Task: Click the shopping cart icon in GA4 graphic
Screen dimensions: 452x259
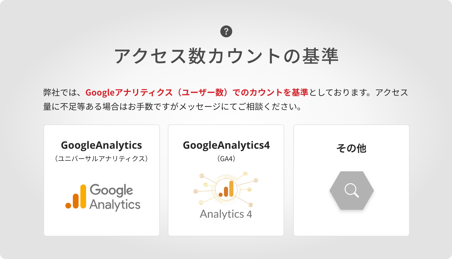Action: 249,189
